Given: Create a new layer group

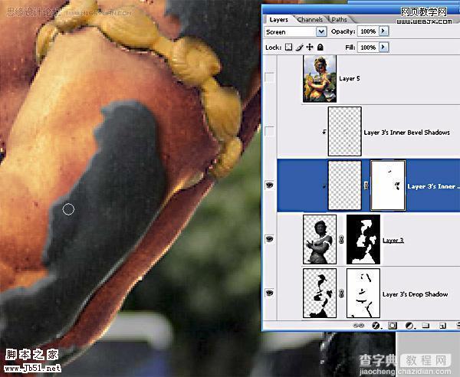Looking at the screenshot, I should pyautogui.click(x=426, y=326).
